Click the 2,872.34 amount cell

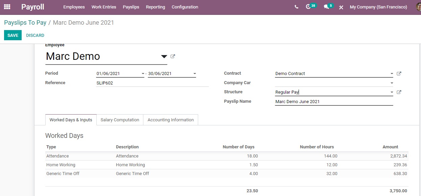398,156
